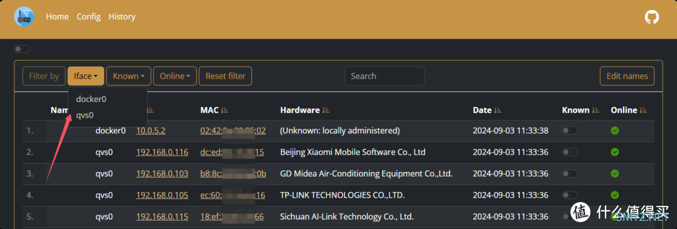677x229 pixels.
Task: Sort by MAC column icon
Action: tap(224, 110)
